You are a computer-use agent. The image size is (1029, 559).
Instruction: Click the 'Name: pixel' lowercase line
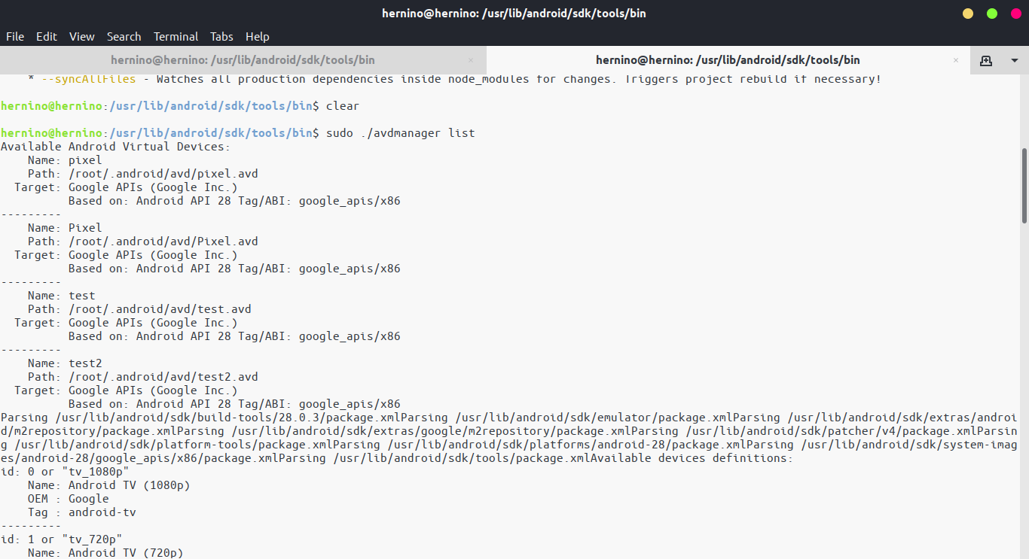point(65,160)
